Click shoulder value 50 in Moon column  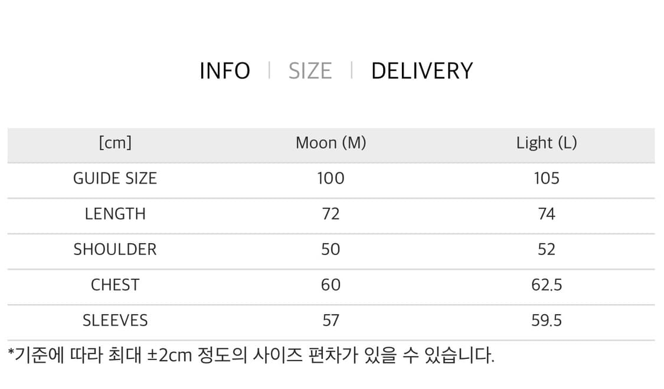331,249
